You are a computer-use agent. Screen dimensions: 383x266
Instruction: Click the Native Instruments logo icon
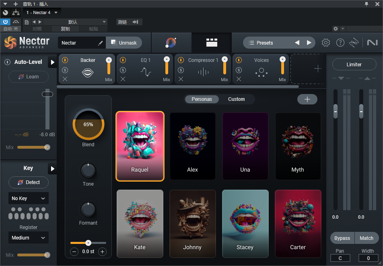[372, 43]
